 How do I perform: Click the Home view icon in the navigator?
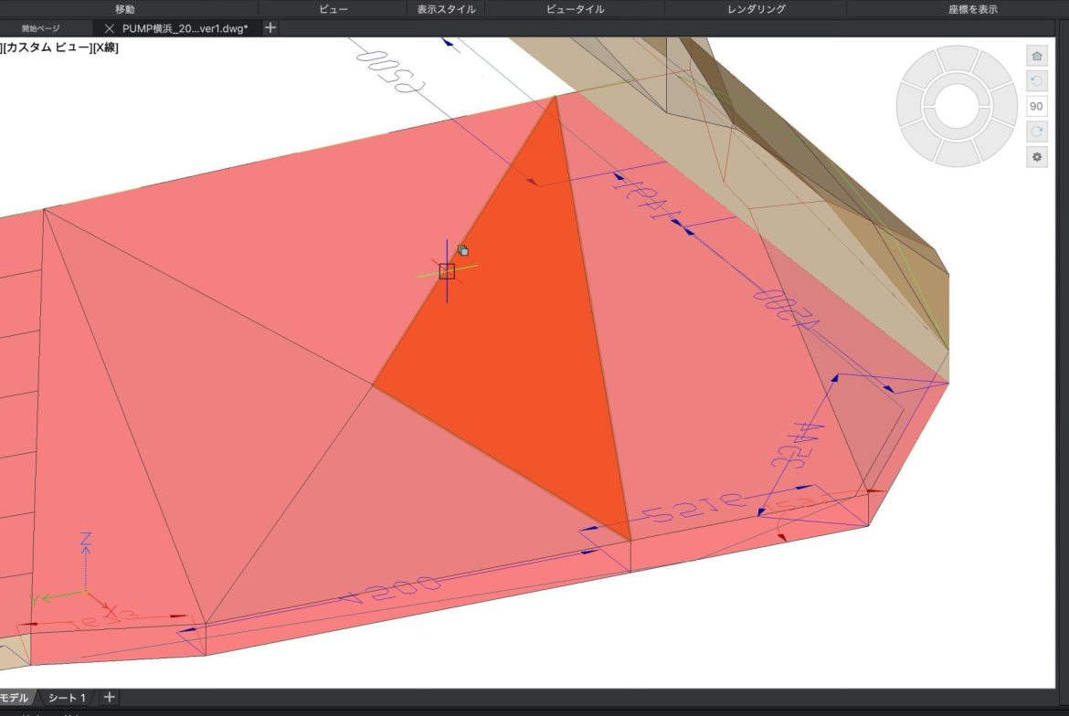(x=1036, y=56)
